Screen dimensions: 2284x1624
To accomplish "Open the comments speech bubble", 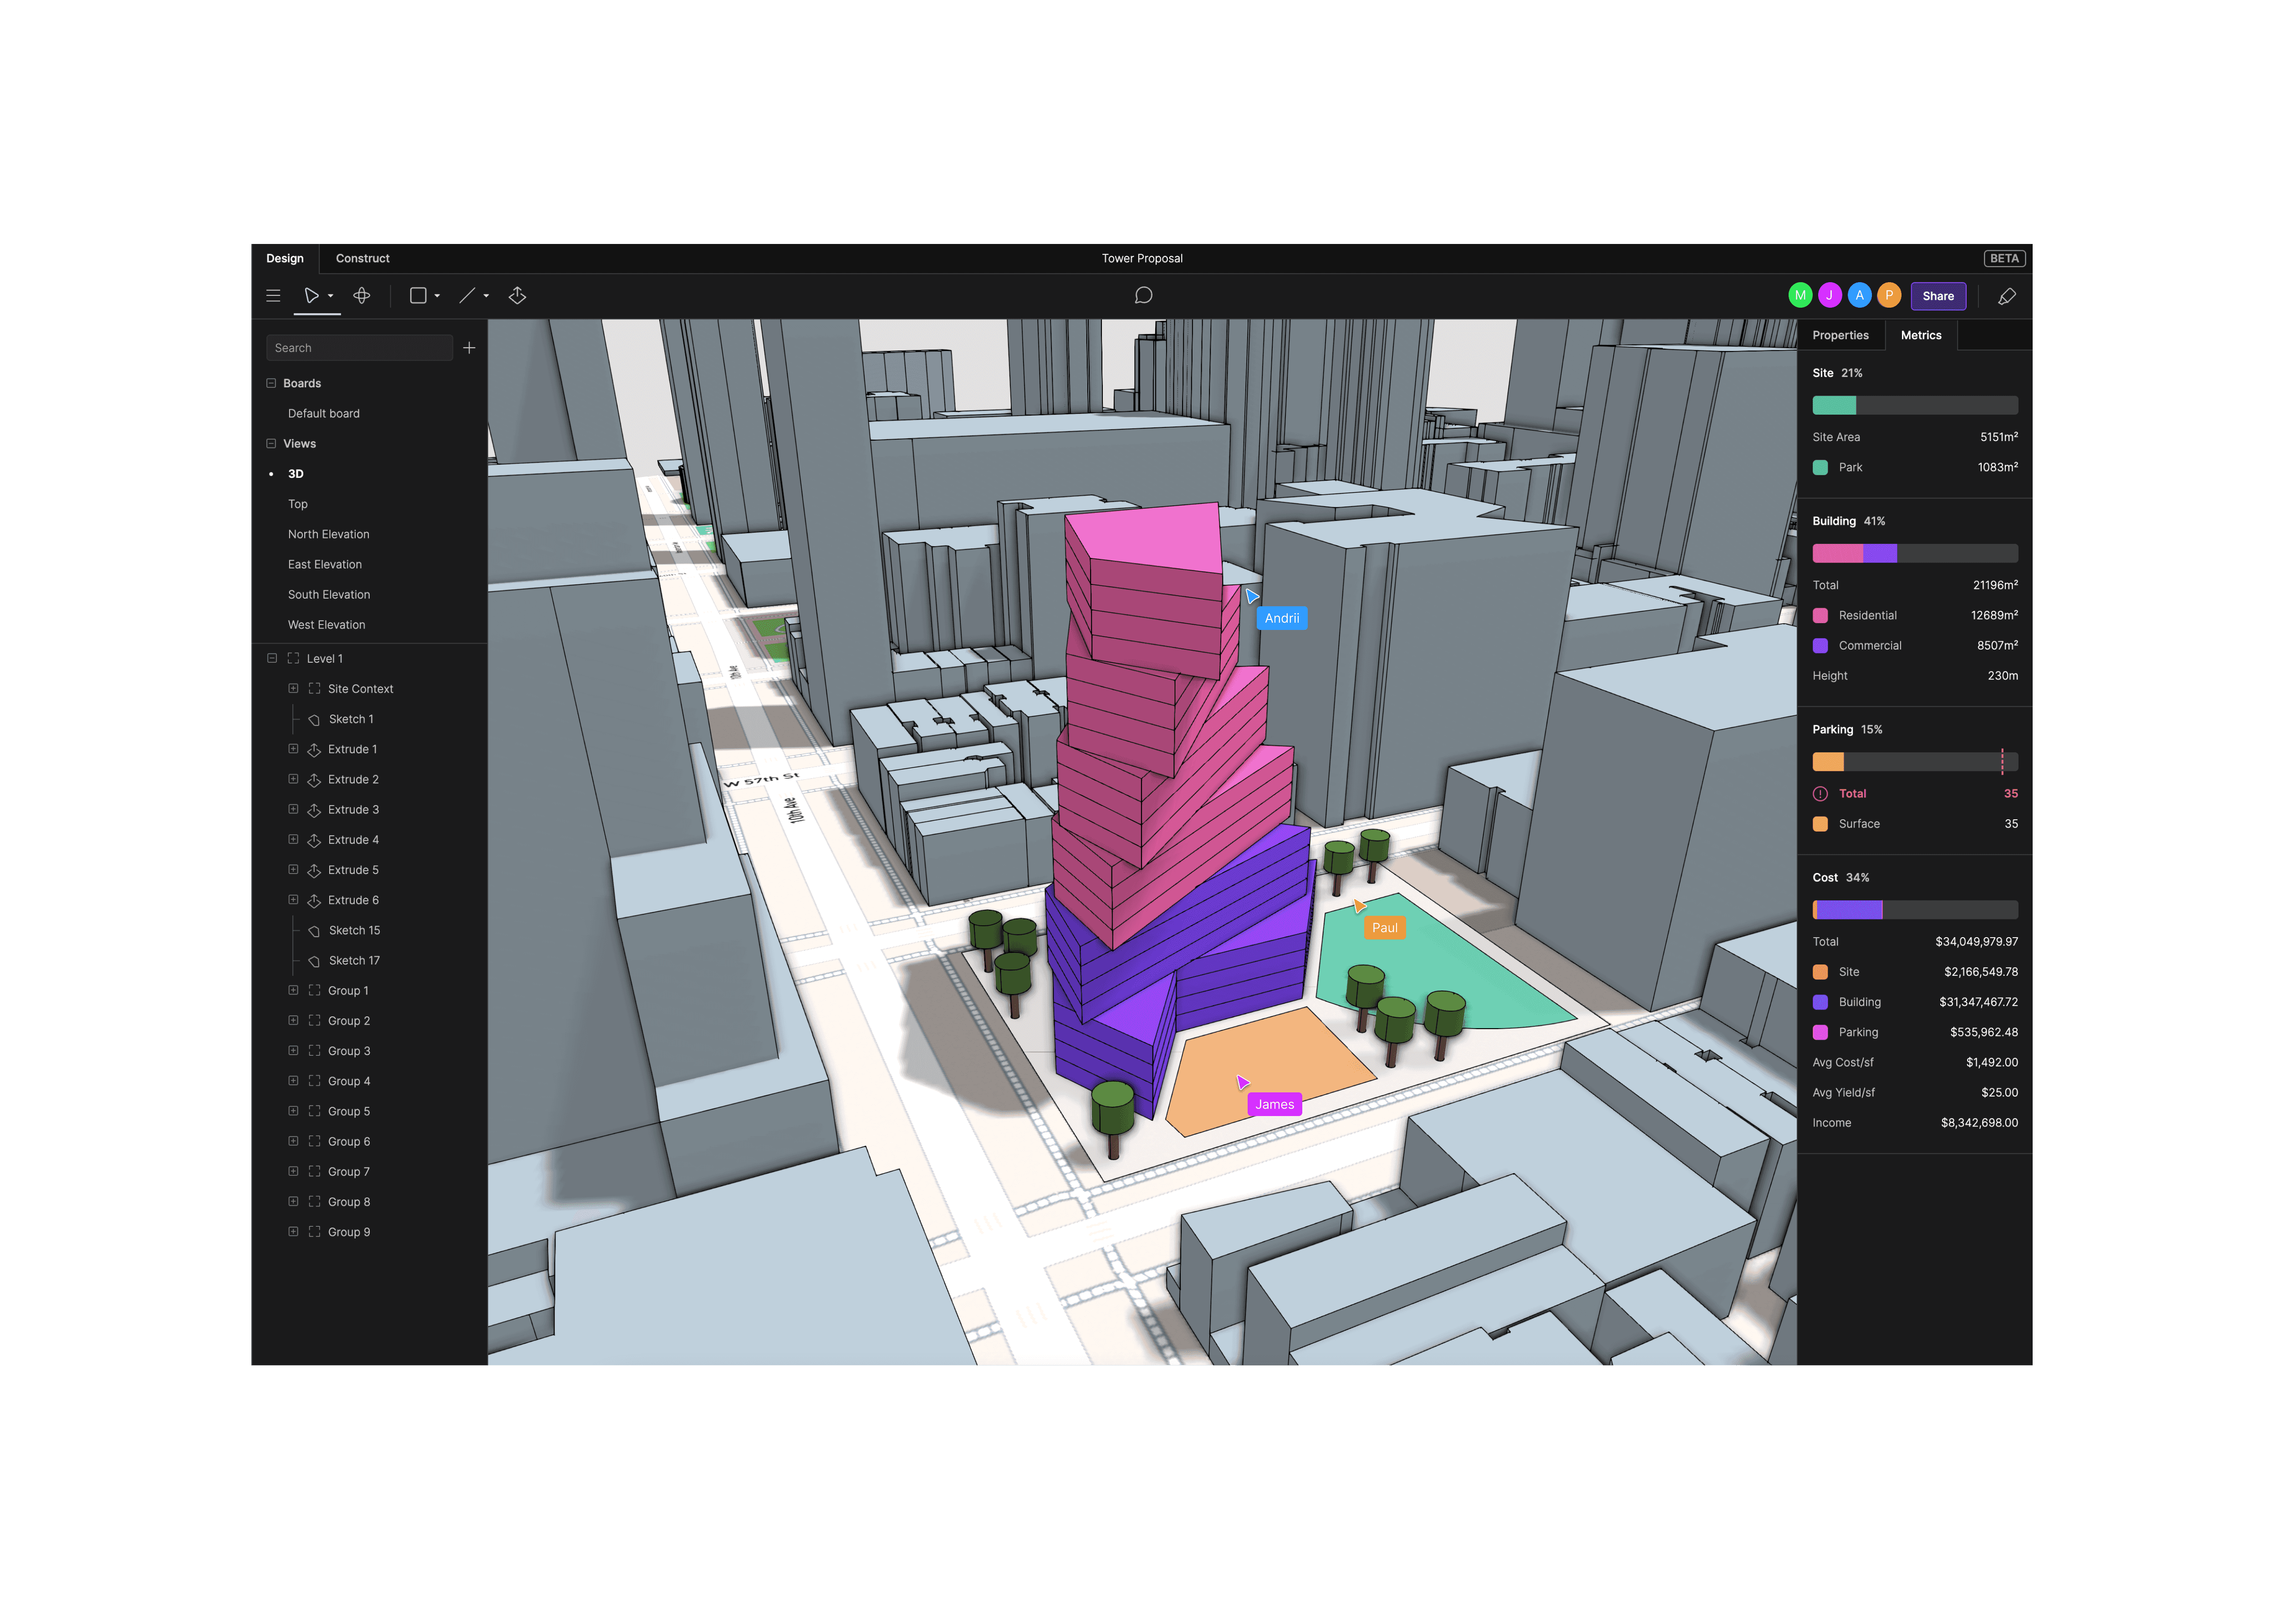I will (1143, 296).
